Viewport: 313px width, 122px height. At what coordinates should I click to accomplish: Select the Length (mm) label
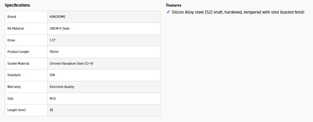pyautogui.click(x=17, y=110)
